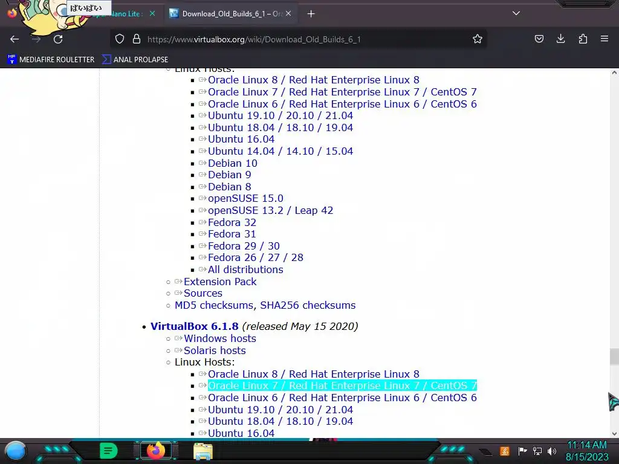Open the first Oracle Linux 8 link
Image resolution: width=619 pixels, height=464 pixels.
point(314,80)
